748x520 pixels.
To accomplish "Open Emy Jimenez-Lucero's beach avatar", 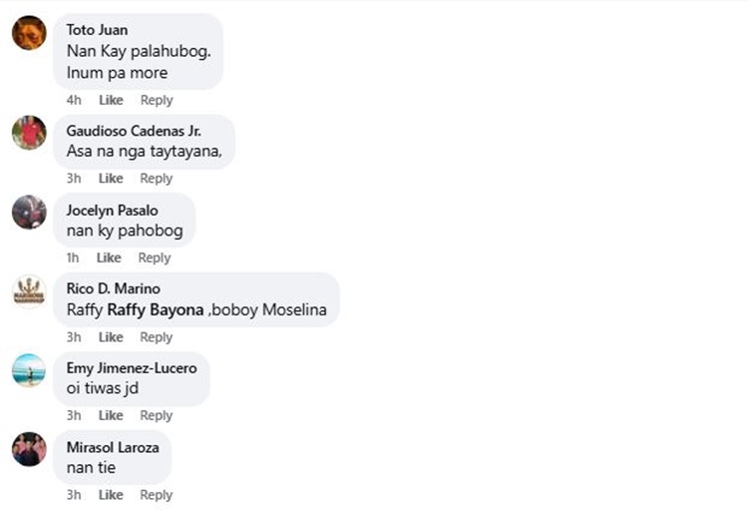I will [x=29, y=370].
